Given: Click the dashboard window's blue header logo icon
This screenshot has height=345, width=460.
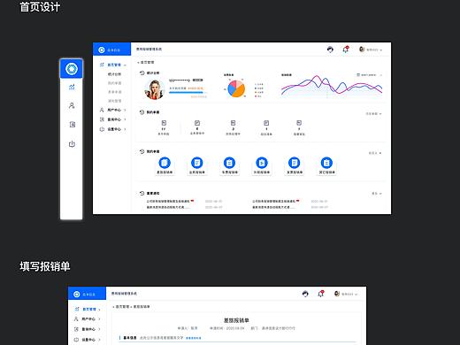Looking at the screenshot, I should 102,50.
